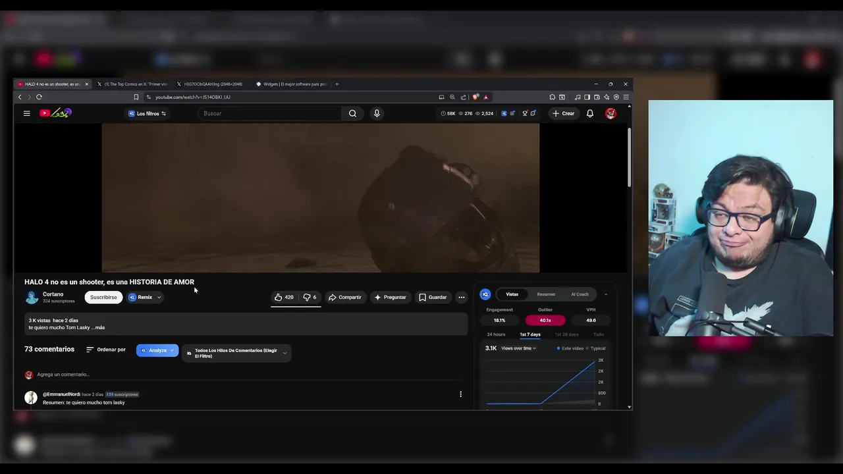Click the Compartir button
Viewport: 843px width, 474px height.
point(345,297)
